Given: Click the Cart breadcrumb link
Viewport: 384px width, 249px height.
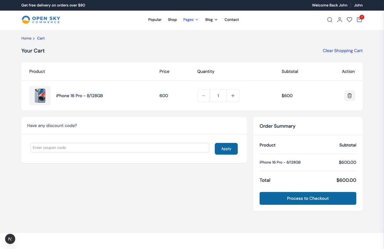Looking at the screenshot, I should click(x=41, y=38).
